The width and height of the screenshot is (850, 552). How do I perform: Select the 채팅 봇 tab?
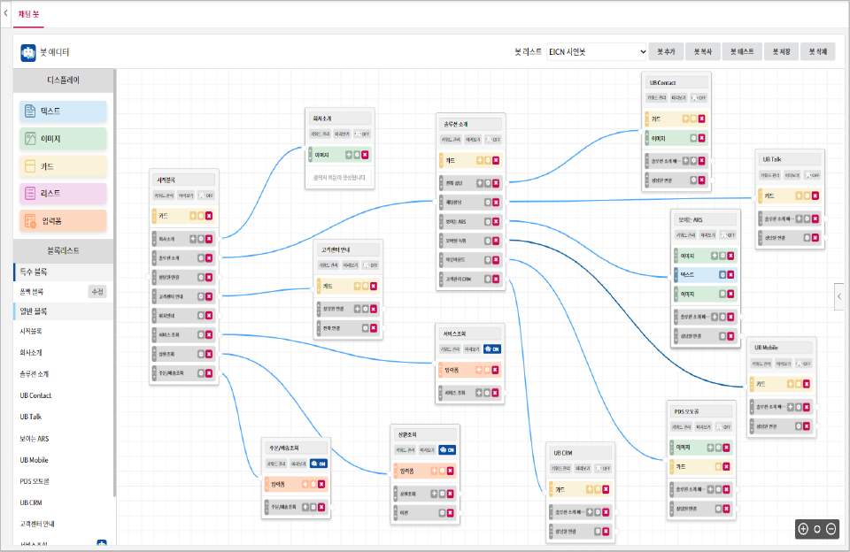[28, 14]
